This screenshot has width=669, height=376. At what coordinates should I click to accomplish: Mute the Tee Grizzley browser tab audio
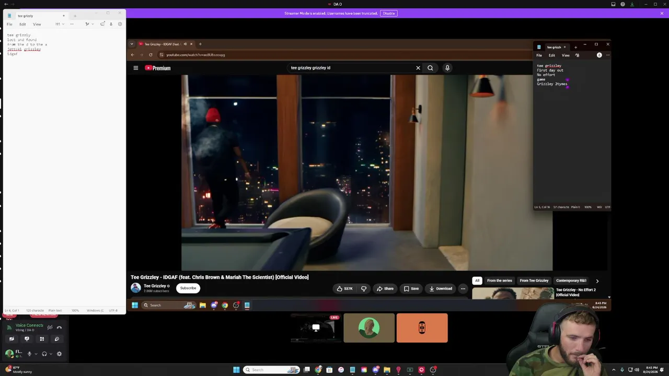[x=185, y=44]
